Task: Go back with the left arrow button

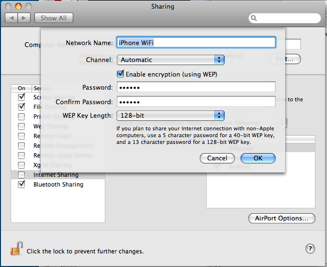Action: click(12, 18)
